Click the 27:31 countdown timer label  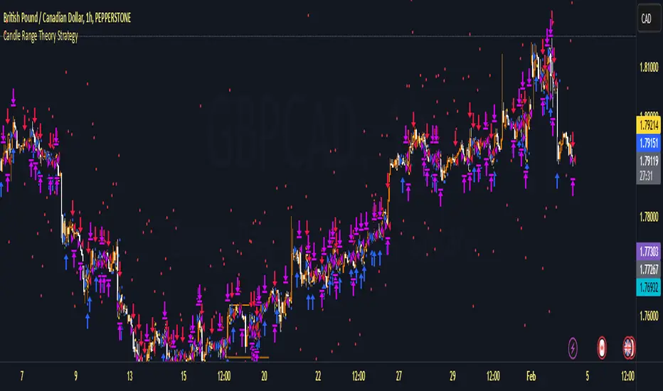tap(646, 176)
